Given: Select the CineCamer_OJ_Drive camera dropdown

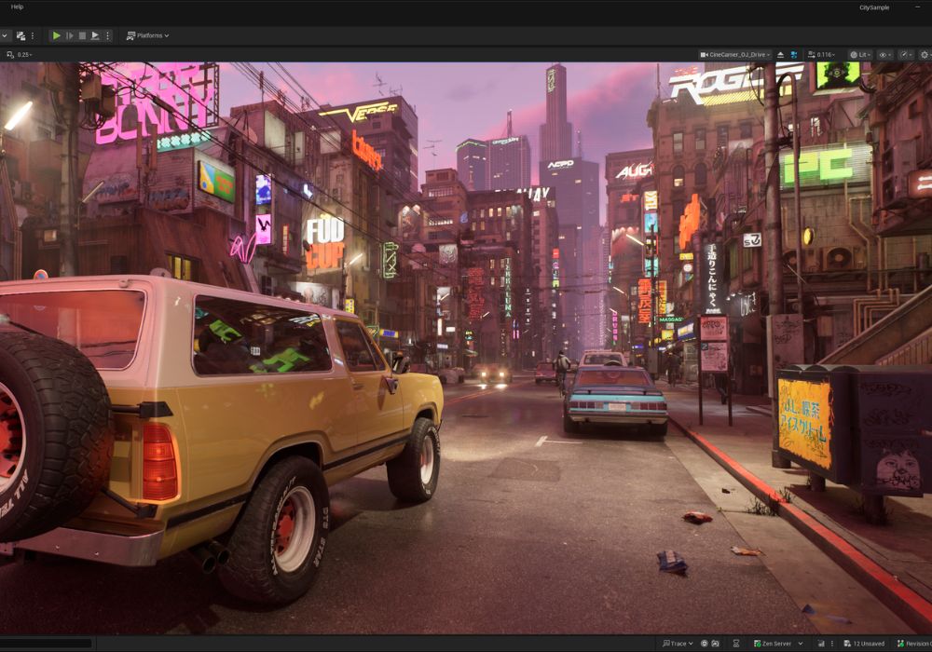Looking at the screenshot, I should pyautogui.click(x=736, y=55).
